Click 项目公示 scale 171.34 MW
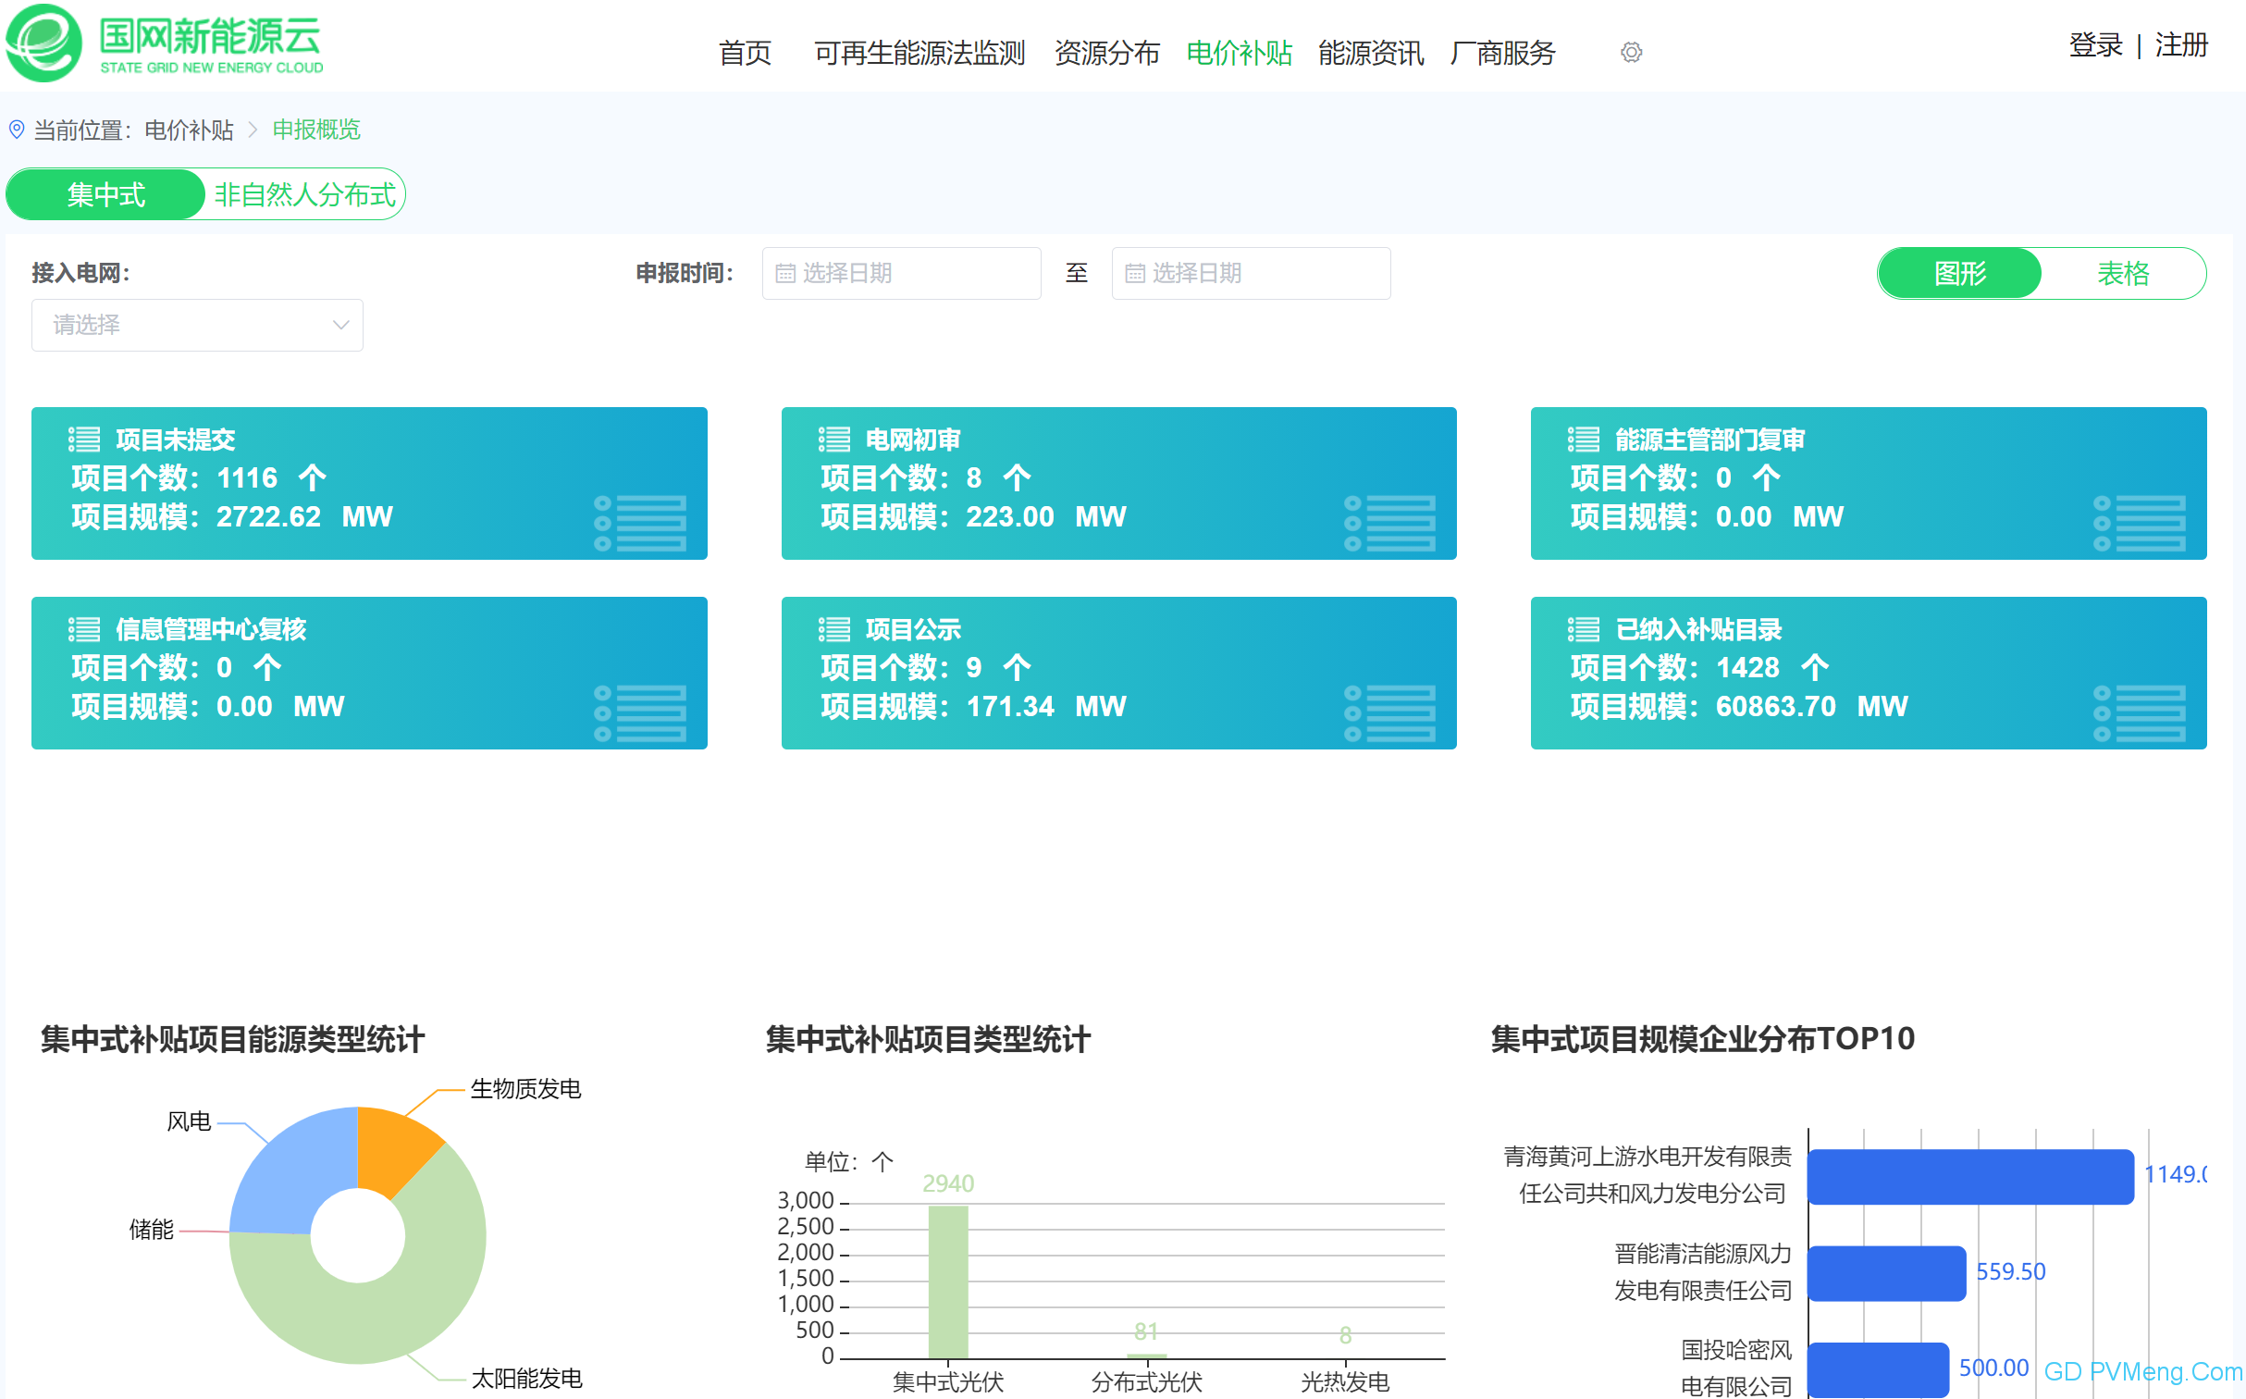This screenshot has height=1399, width=2246. click(x=1045, y=706)
